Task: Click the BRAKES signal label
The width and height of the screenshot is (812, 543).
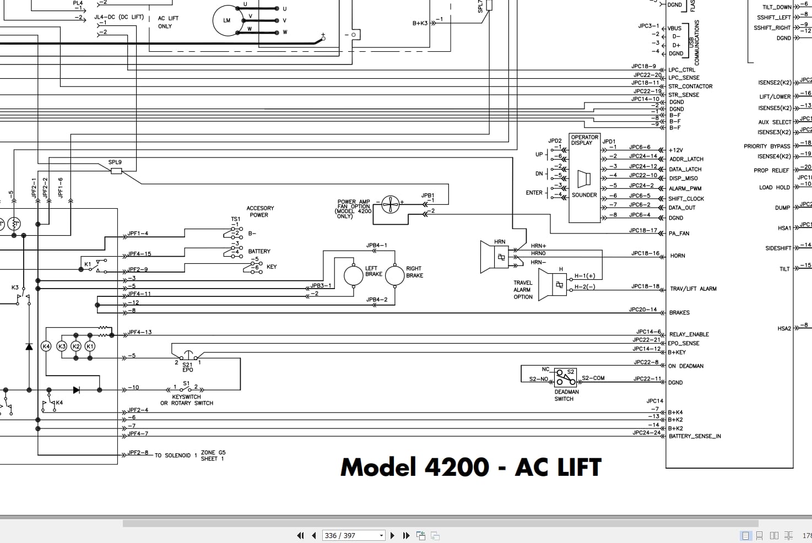Action: (x=679, y=313)
